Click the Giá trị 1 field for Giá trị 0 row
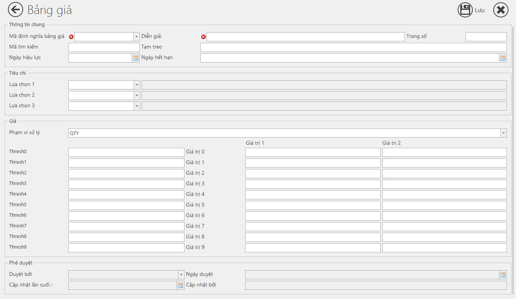The image size is (516, 299). tap(313, 152)
